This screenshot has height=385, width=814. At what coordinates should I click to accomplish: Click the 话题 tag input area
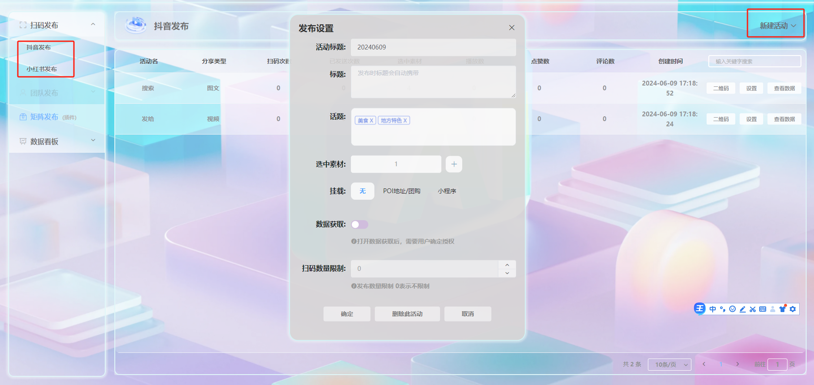[434, 127]
